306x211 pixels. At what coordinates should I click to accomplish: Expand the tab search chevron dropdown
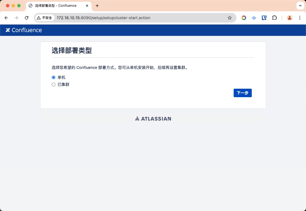point(300,6)
